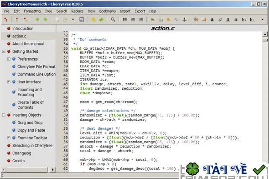Go back to the previous visited node

click(37, 20)
